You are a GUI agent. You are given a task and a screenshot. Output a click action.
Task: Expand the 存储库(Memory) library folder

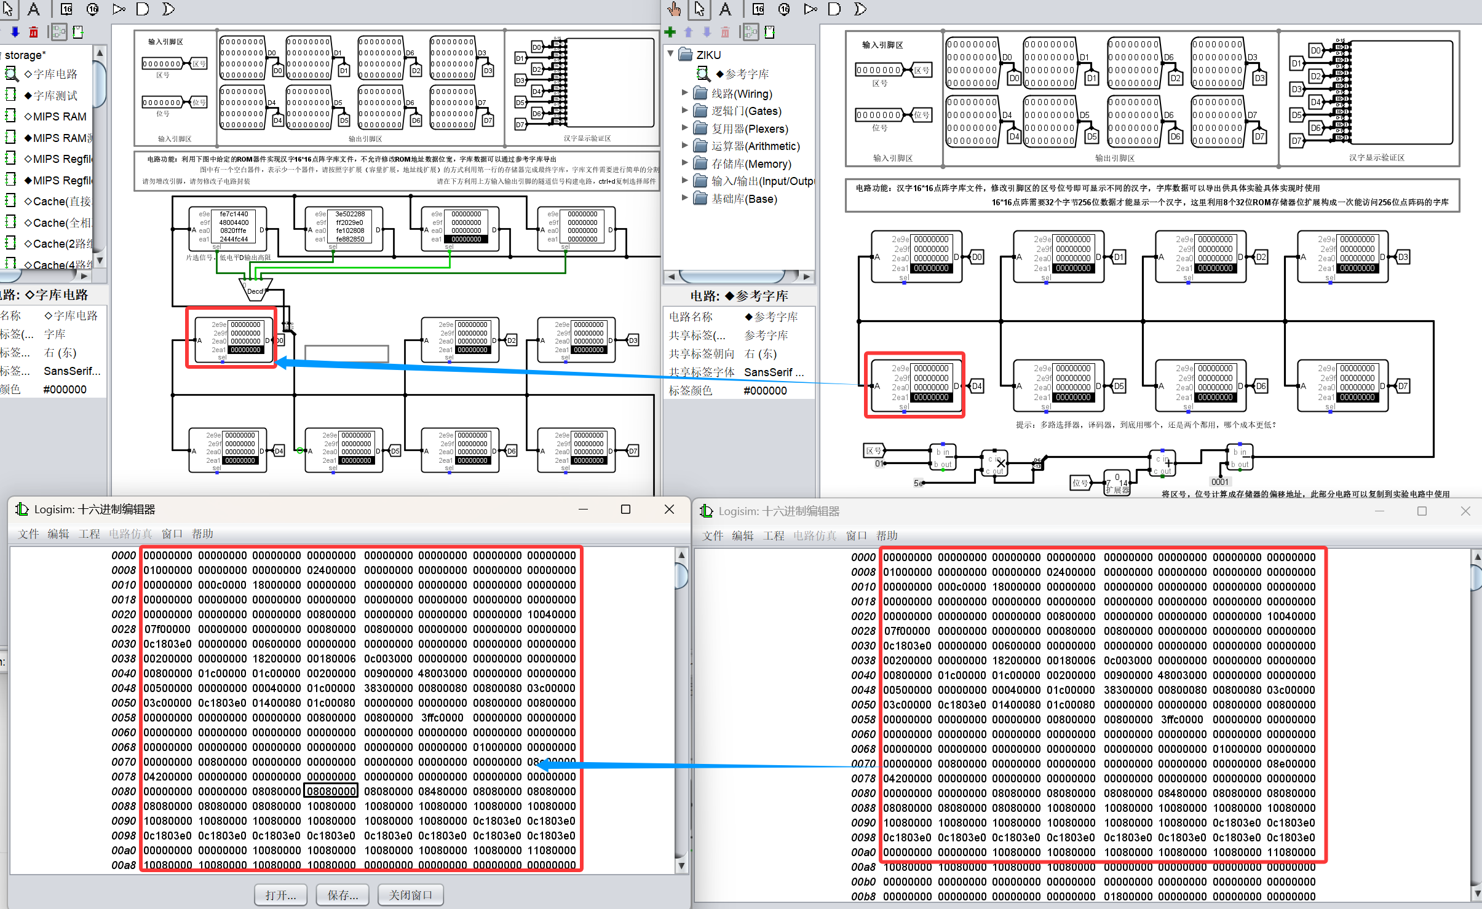click(x=685, y=163)
